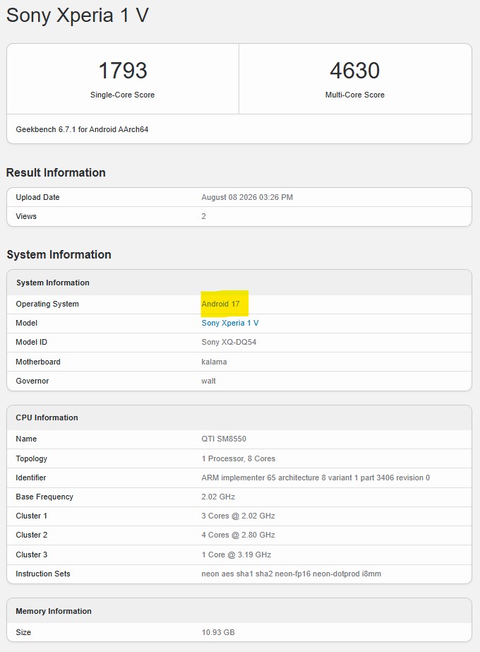Image resolution: width=480 pixels, height=652 pixels.
Task: Select the base frequency value 2.02 GHz
Action: [218, 497]
